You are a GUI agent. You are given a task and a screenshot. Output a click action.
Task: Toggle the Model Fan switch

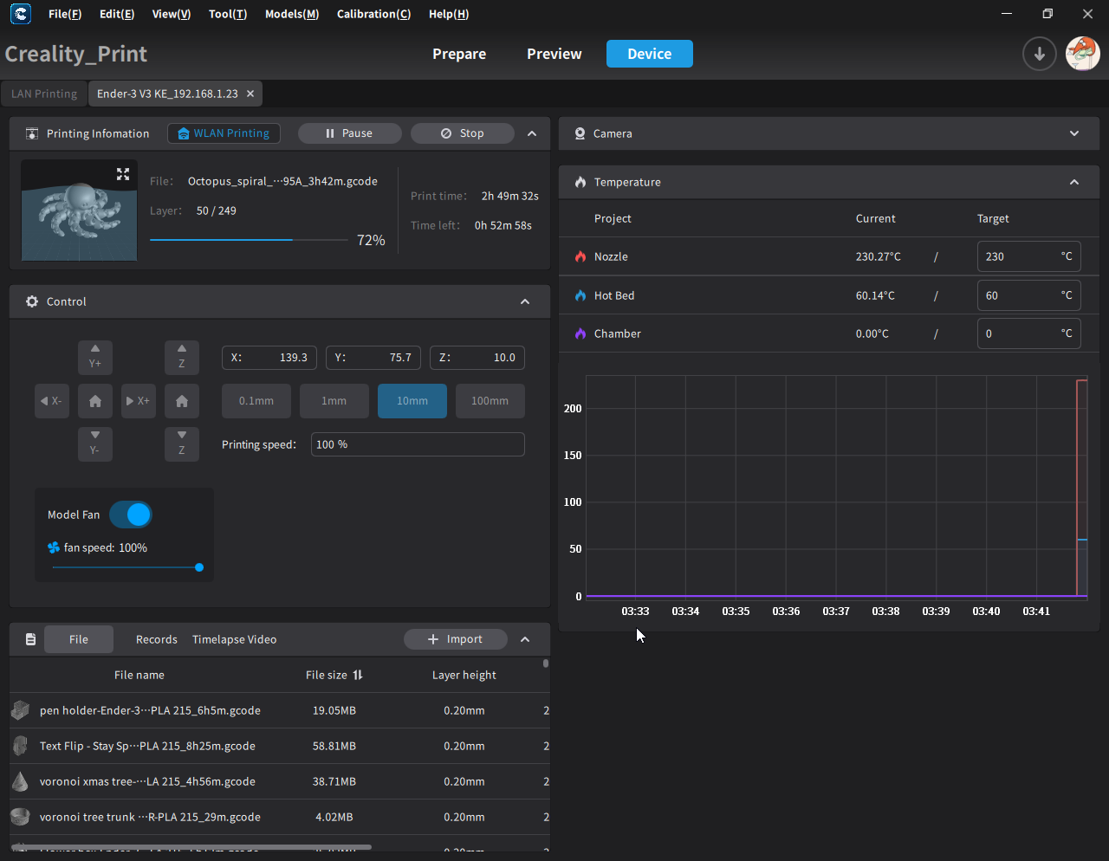131,515
